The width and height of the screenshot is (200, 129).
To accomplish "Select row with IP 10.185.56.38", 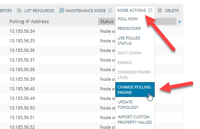I will 22,70.
